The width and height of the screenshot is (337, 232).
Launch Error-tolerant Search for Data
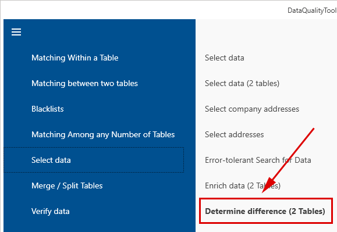pos(258,160)
